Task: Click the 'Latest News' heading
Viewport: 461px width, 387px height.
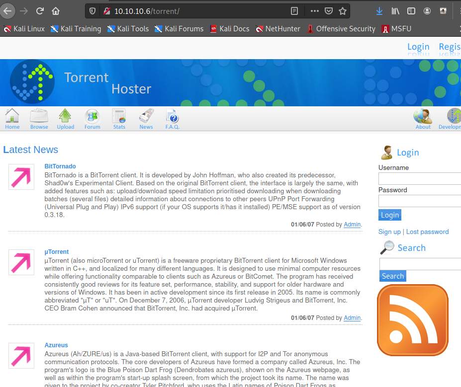Action: (30, 150)
